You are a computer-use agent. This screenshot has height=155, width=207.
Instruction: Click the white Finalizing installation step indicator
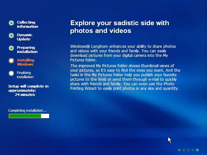coord(11,73)
